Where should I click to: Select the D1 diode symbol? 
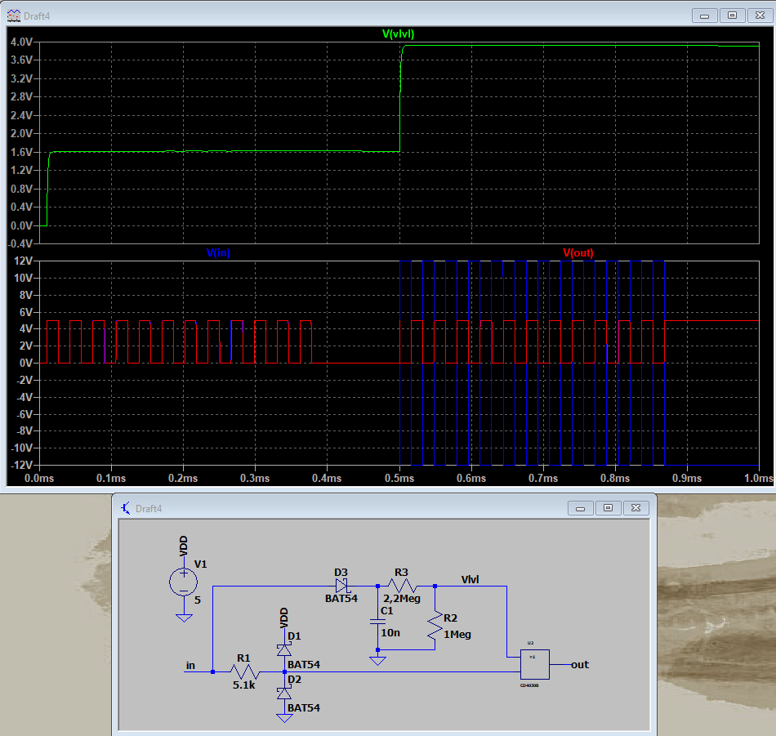[284, 649]
